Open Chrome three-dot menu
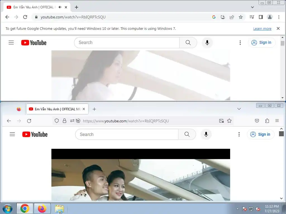 pyautogui.click(x=279, y=17)
